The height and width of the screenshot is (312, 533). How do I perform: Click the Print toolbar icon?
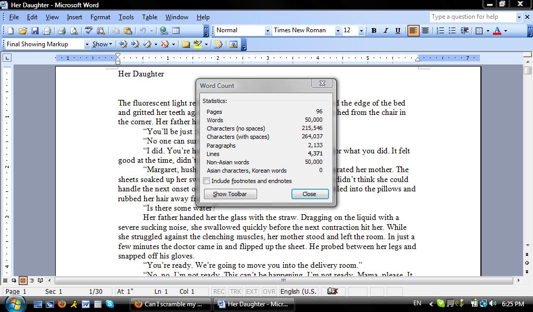click(x=62, y=31)
